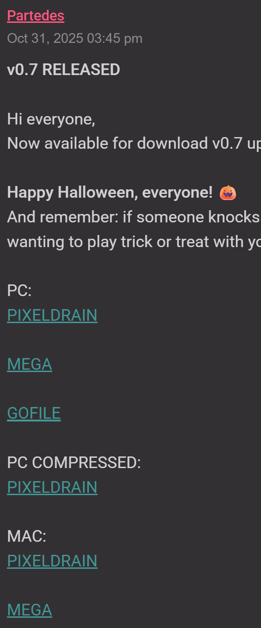Open the GOFILE download link
261x628 pixels.
34,414
